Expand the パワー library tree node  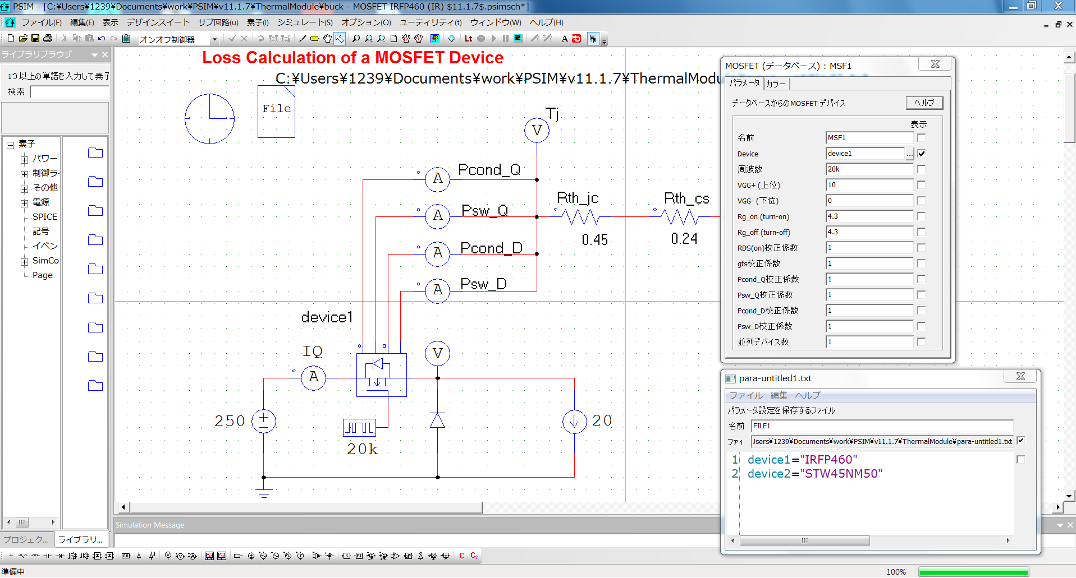[x=24, y=158]
